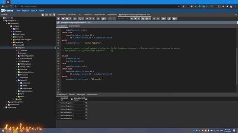This screenshot has width=238, height=133.
Task: Click the Browser panel query tool icon
Action: click(x=43, y=15)
